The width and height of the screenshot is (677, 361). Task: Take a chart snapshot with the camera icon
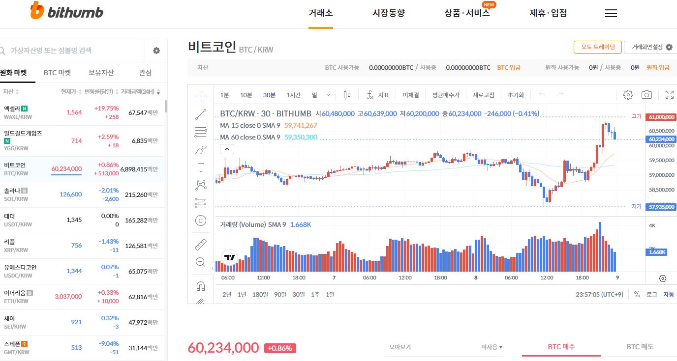point(646,94)
